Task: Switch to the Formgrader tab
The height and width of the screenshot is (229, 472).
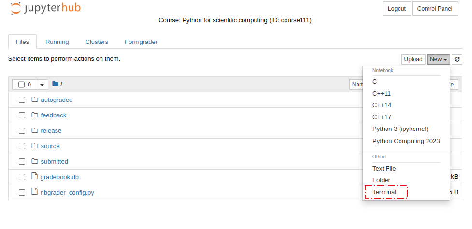Action: tap(141, 42)
